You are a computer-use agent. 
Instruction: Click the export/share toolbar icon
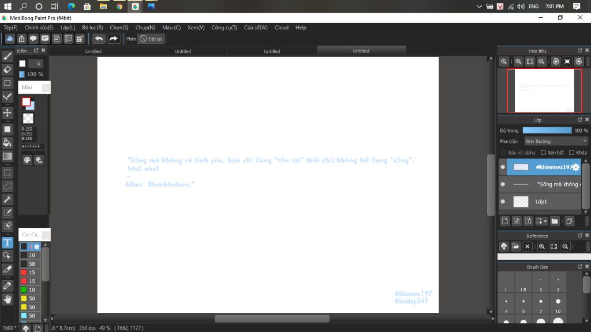(21, 39)
